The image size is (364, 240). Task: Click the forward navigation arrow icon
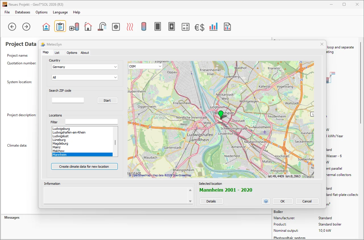point(26,27)
